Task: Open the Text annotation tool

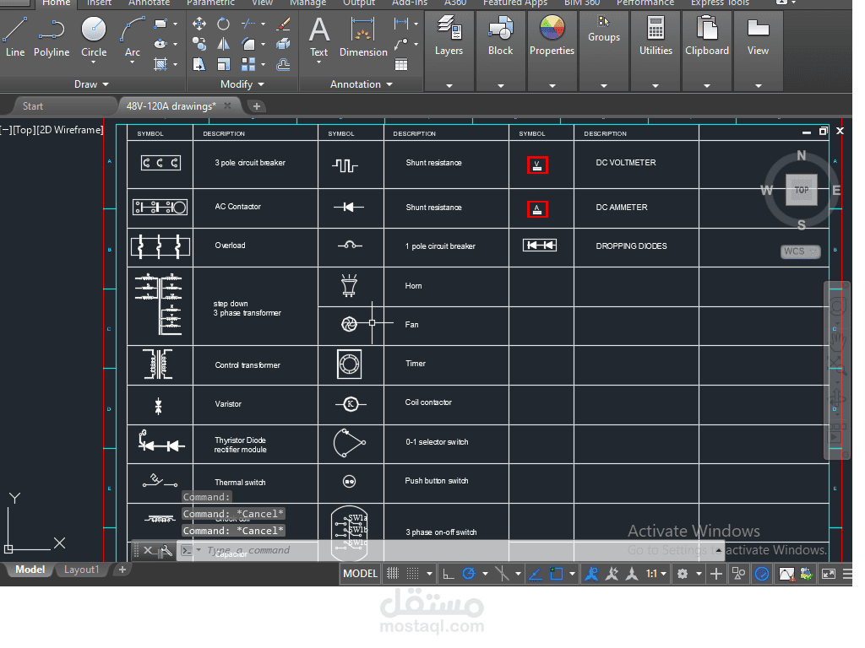Action: pyautogui.click(x=318, y=37)
